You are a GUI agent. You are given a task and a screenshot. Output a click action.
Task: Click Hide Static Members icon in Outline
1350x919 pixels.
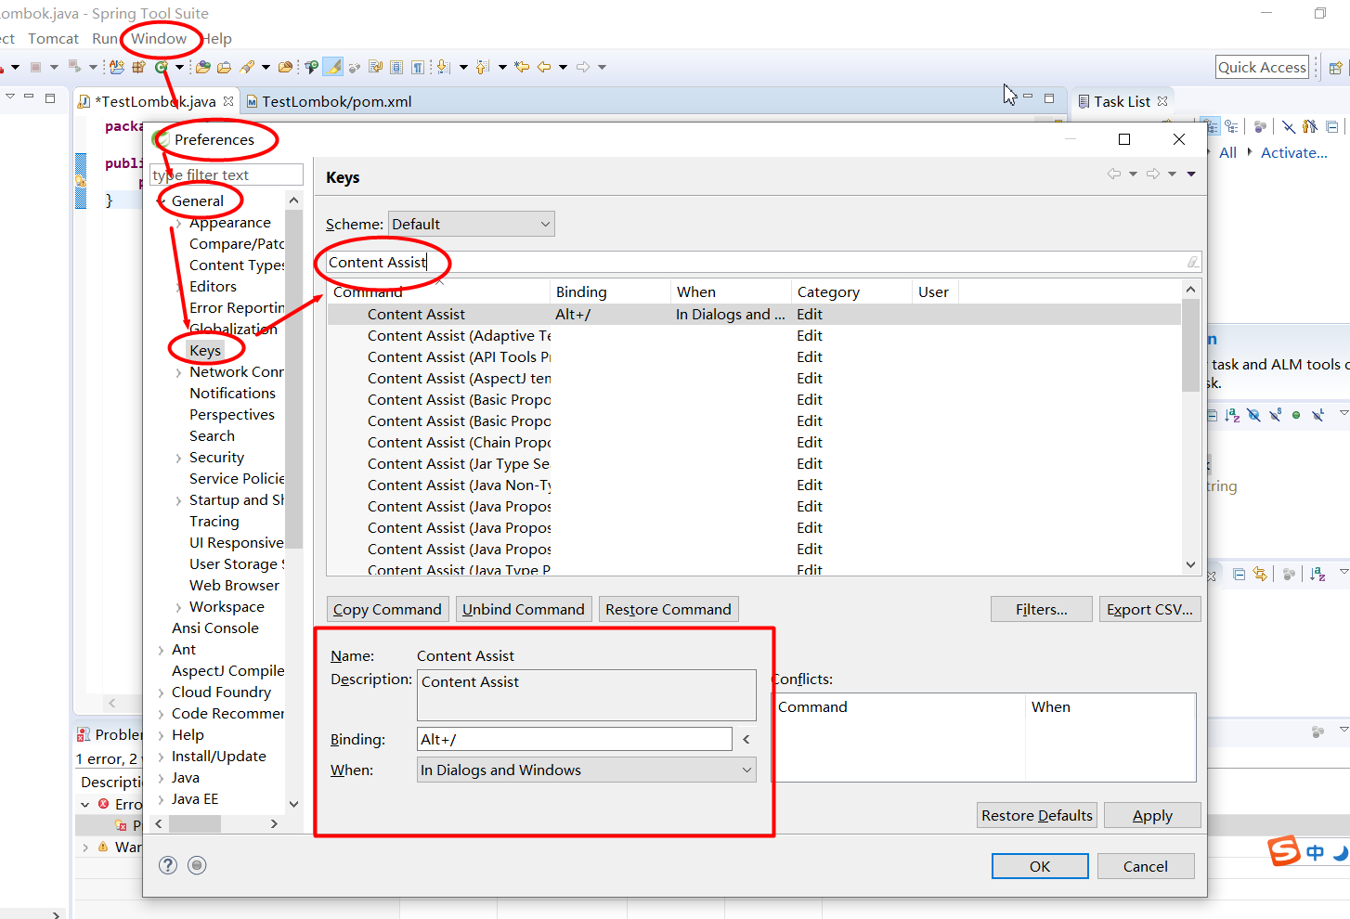click(x=1275, y=415)
